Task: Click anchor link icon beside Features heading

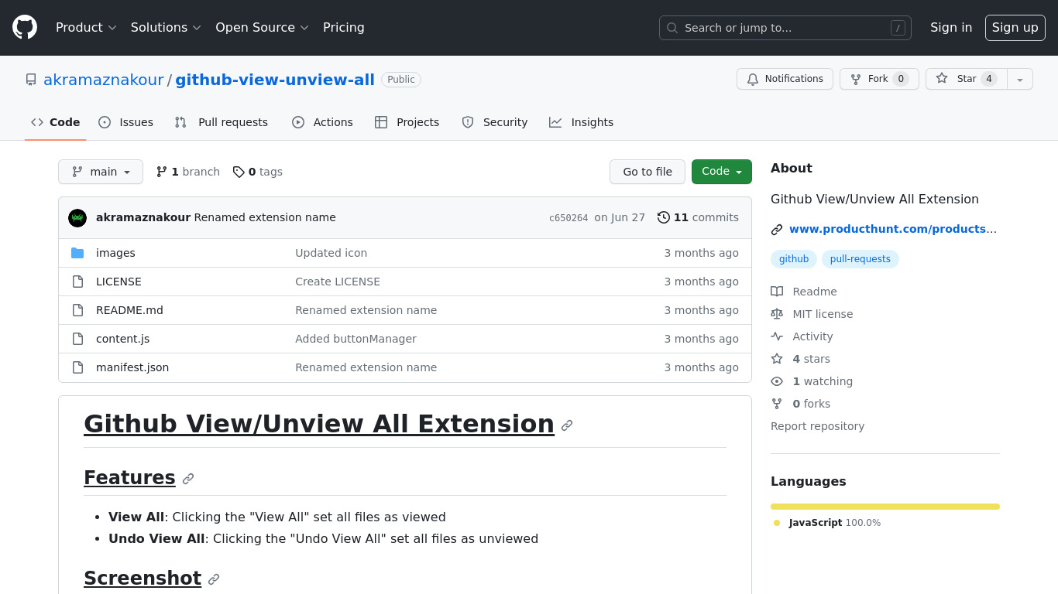Action: (188, 479)
